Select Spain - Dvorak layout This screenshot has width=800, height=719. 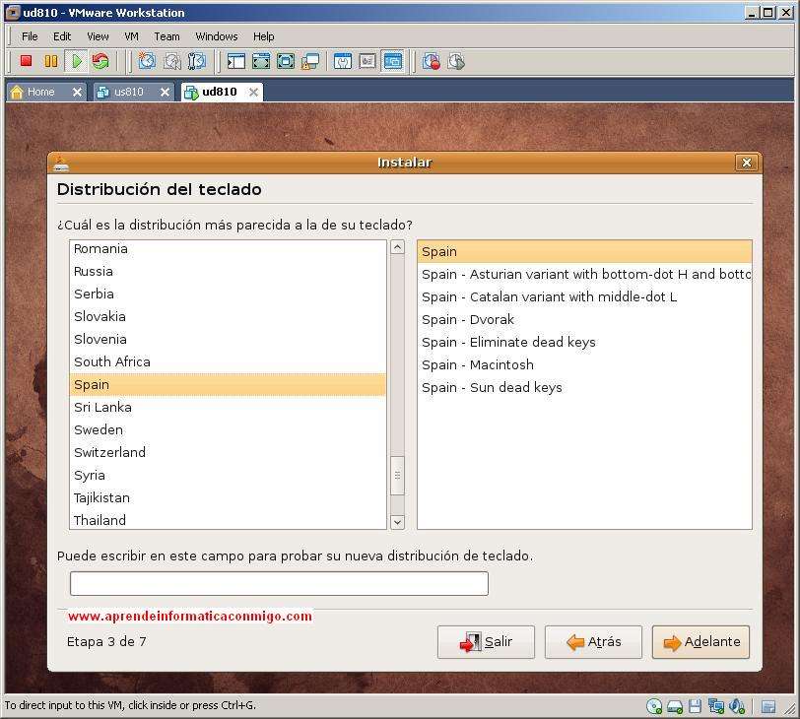coord(584,320)
